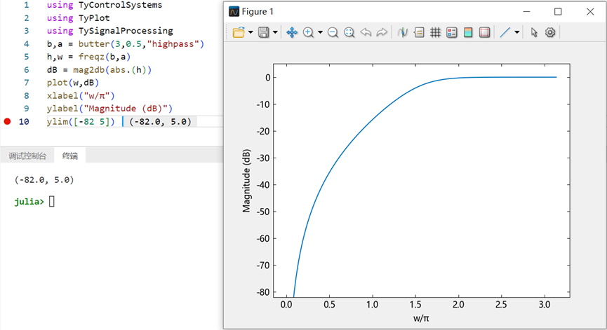Click the mag2db code on line 6
Viewport: 607px width, 330px height.
[x=112, y=70]
